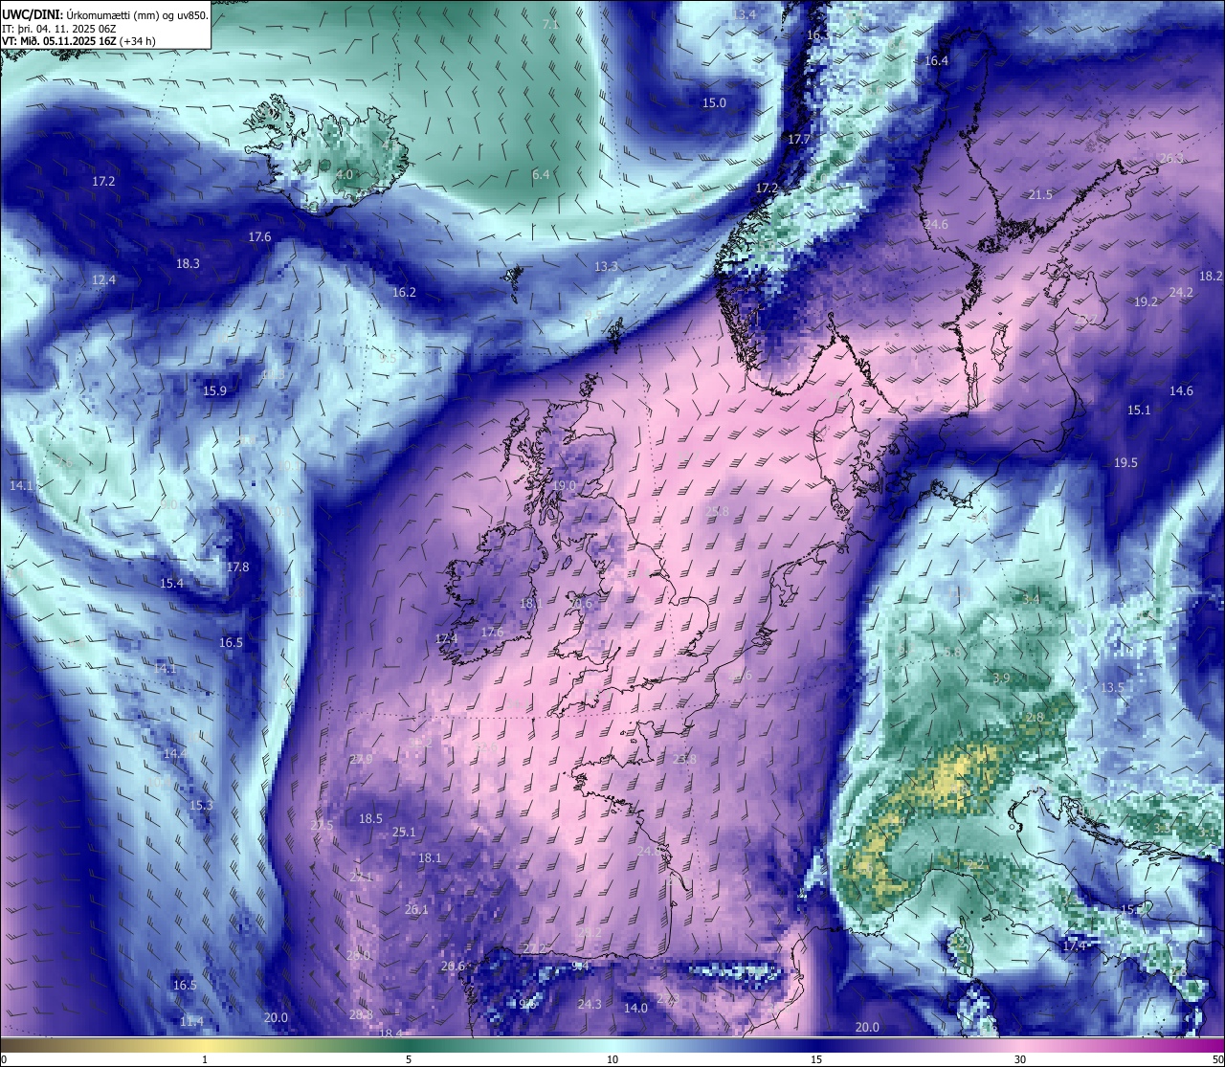The height and width of the screenshot is (1067, 1225).
Task: Click the 13.3 value in the Norwegian Sea
Action: [x=606, y=266]
